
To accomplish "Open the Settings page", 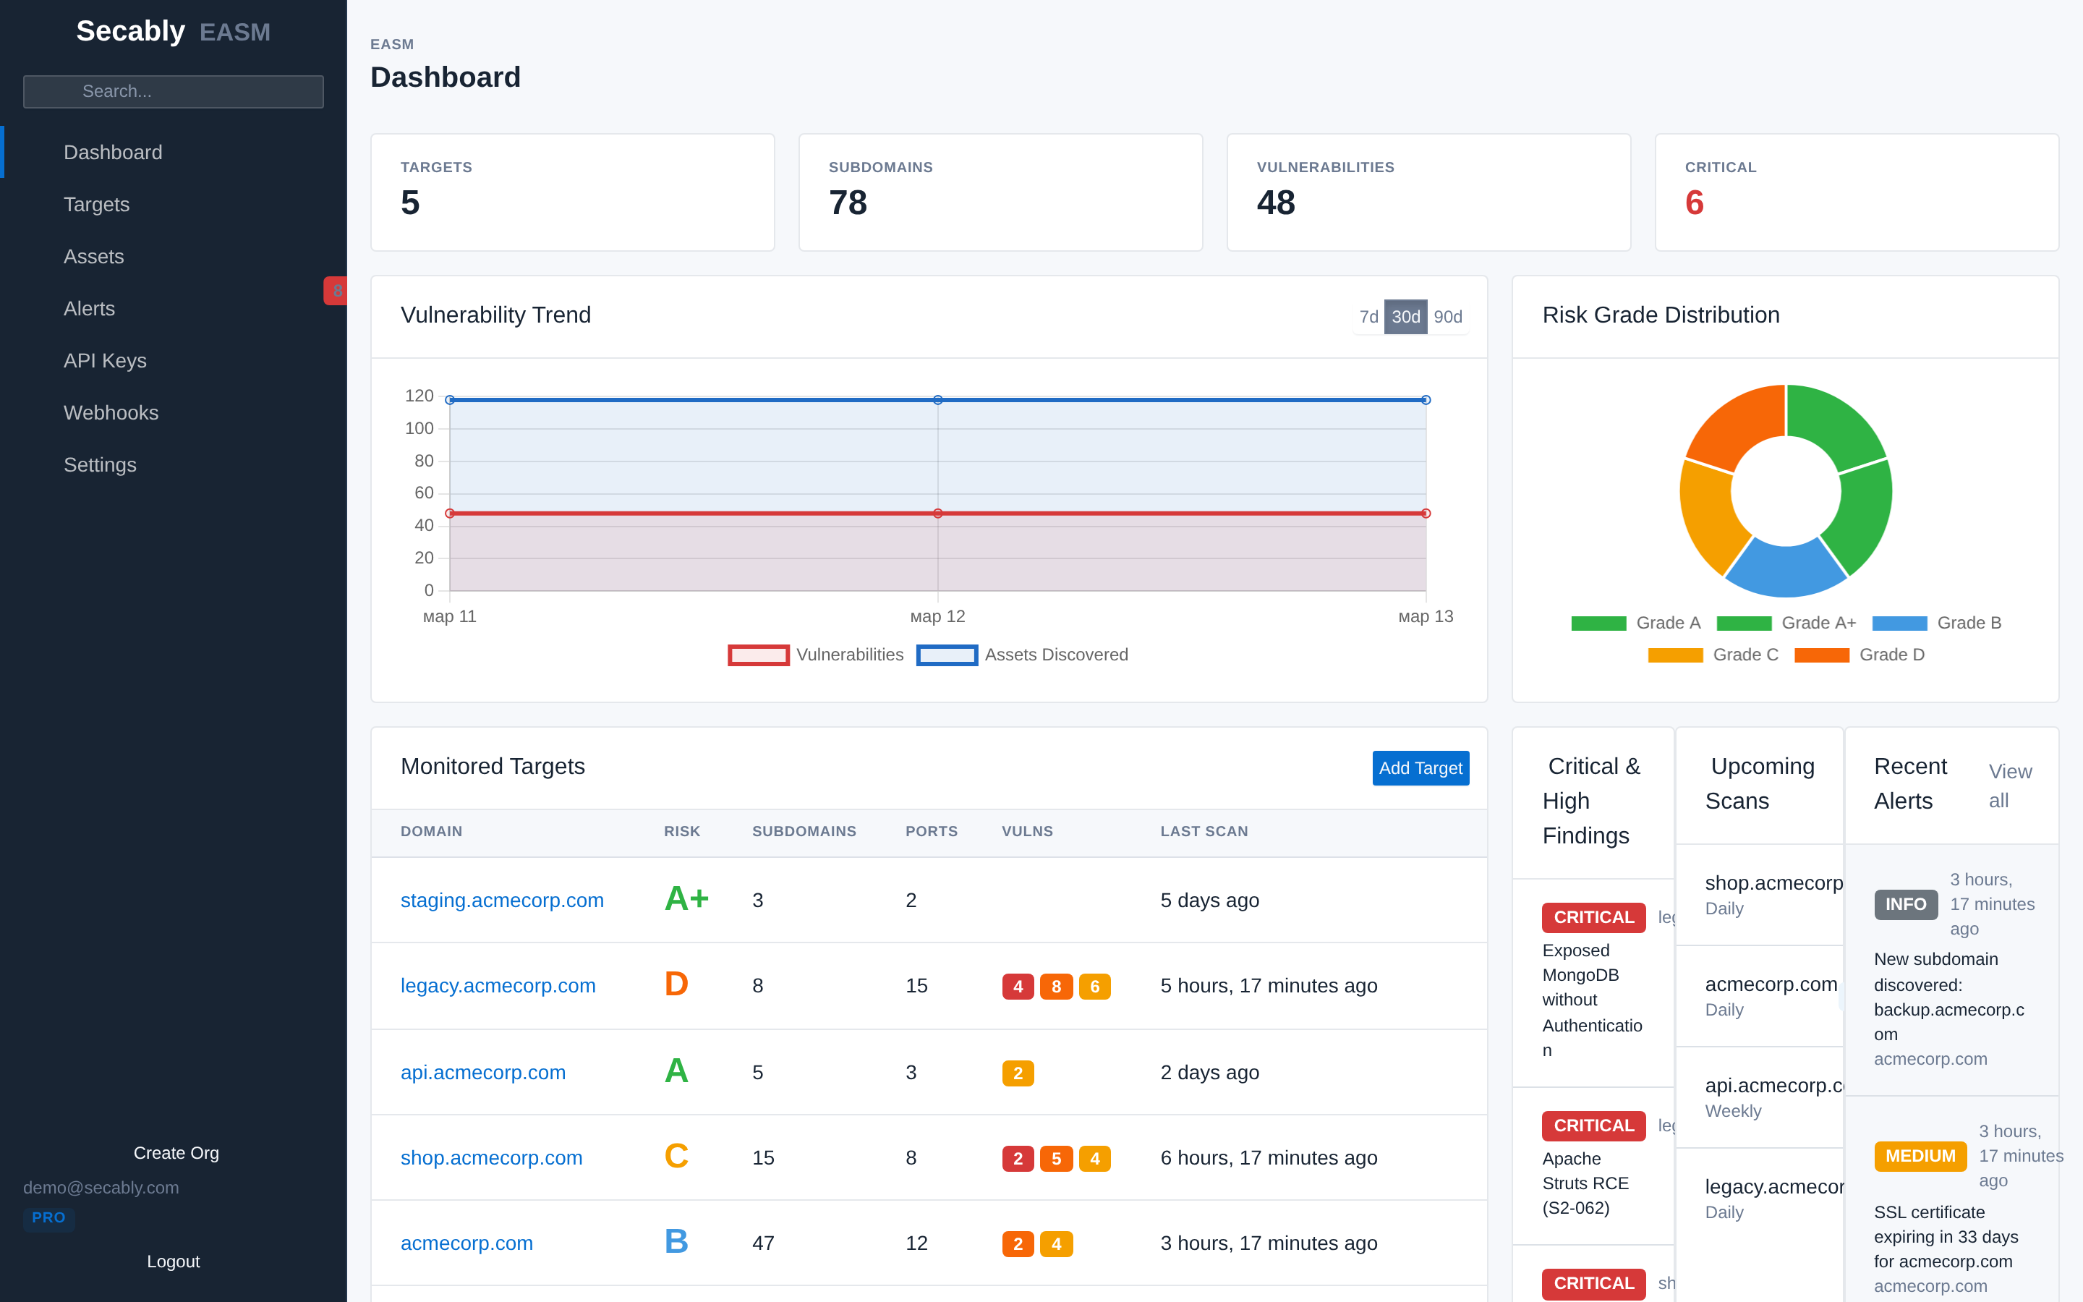I will click(100, 464).
